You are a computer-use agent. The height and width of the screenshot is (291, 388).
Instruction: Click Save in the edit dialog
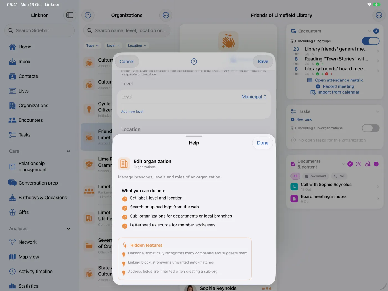click(263, 62)
